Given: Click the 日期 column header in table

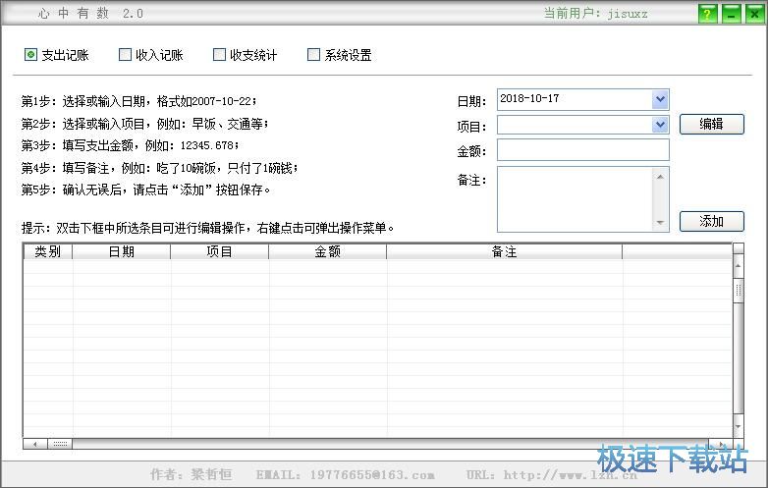Looking at the screenshot, I should [122, 251].
